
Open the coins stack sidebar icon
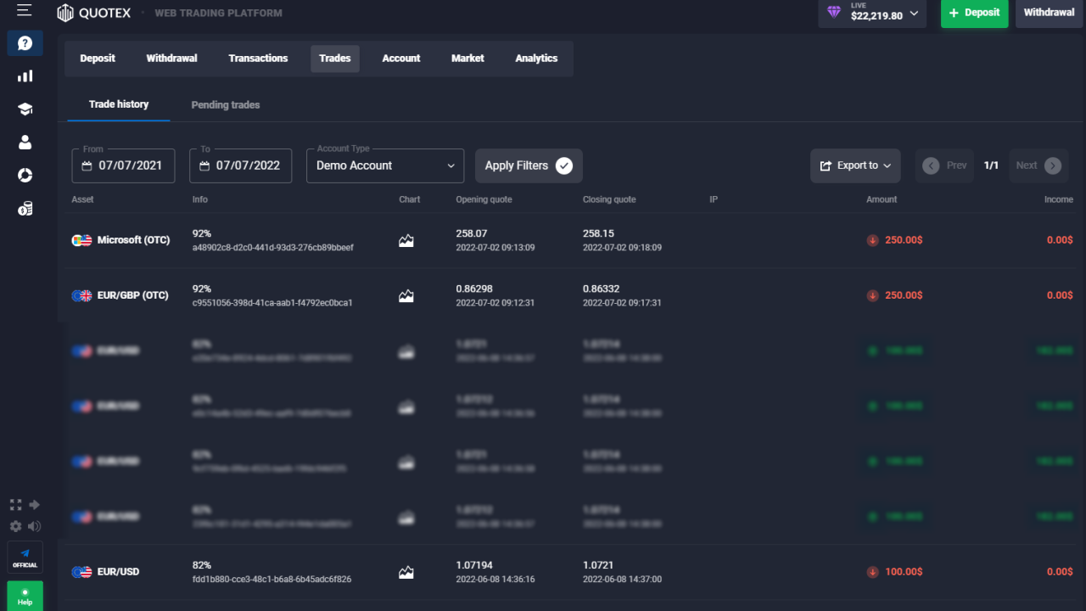(25, 208)
